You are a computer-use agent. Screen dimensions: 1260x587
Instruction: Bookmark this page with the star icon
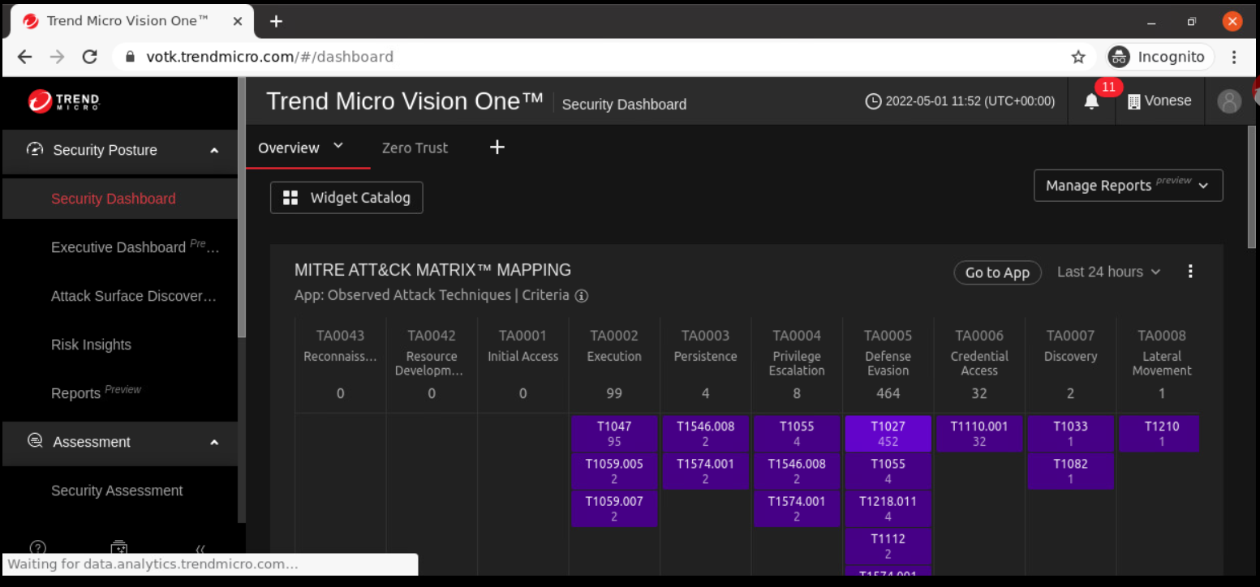tap(1078, 57)
